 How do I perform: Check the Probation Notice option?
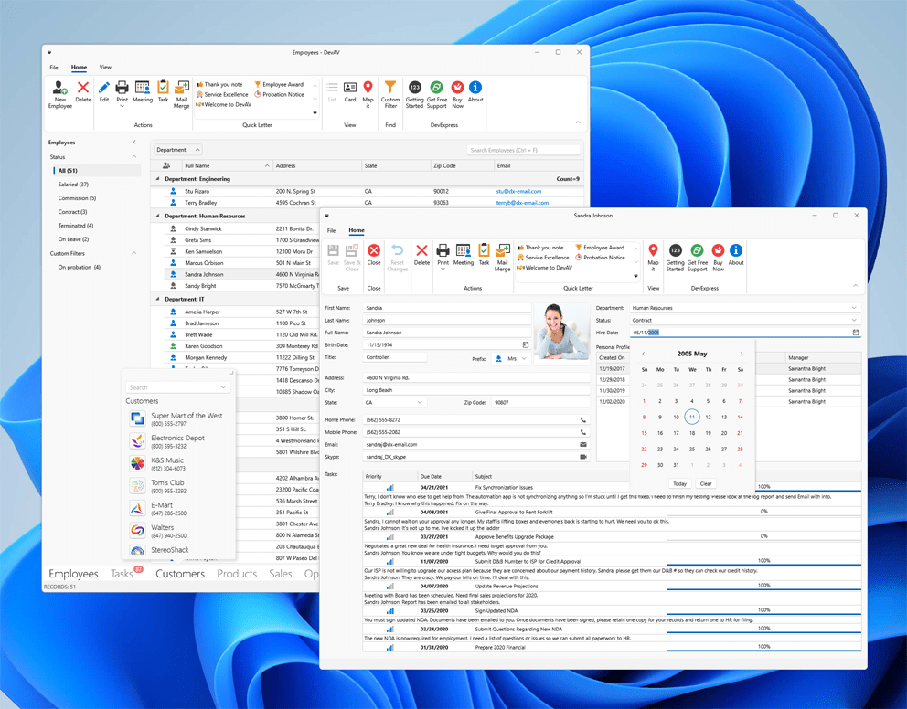click(284, 92)
